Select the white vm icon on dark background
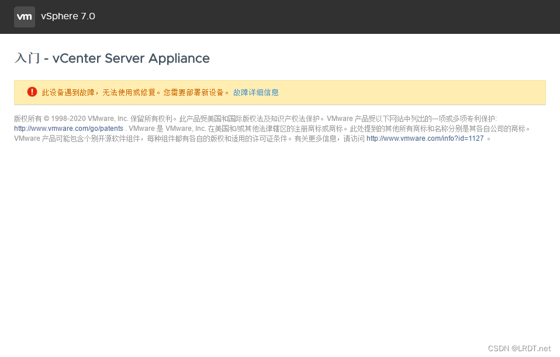Viewport: 560px width, 357px height. point(24,16)
